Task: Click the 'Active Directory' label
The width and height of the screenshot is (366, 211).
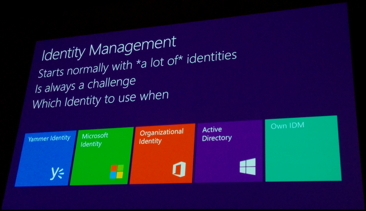Action: click(217, 134)
